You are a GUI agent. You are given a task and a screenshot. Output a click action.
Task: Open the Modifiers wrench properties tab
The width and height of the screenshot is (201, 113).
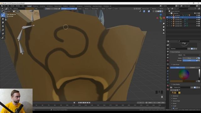point(168,71)
